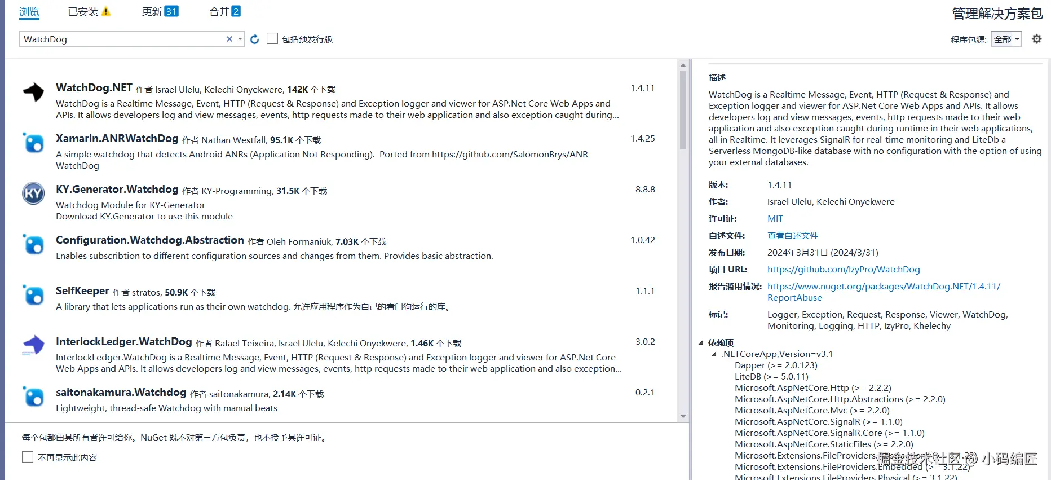Viewport: 1051px width, 480px height.
Task: Click the Configuration.Watchdog.Abstraction package icon
Action: 33,244
